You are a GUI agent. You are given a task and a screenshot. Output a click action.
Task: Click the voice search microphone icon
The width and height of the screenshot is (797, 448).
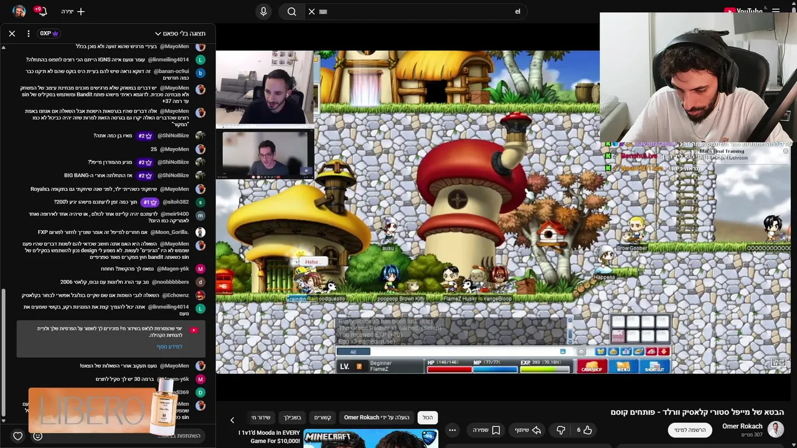[x=263, y=11]
